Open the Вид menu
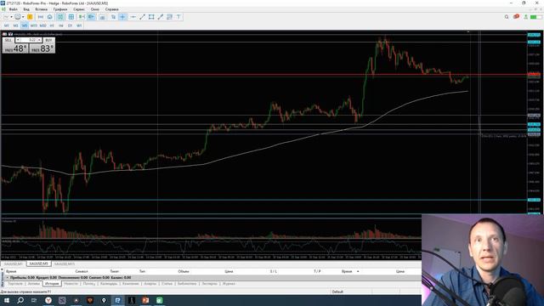 (x=26, y=9)
